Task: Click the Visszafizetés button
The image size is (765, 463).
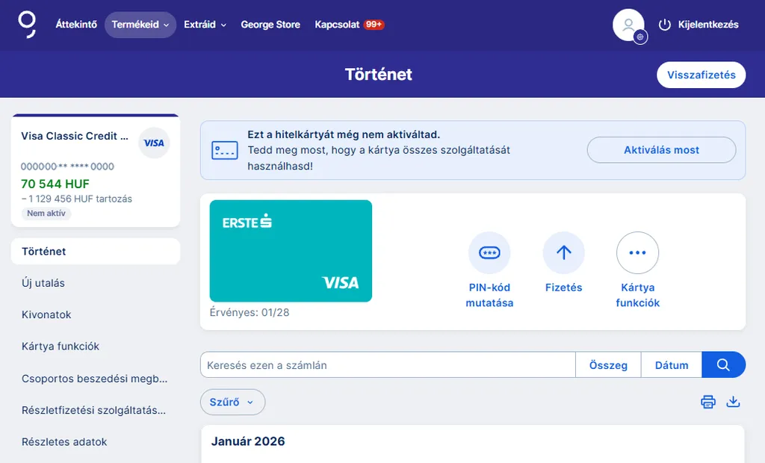Action: 701,75
